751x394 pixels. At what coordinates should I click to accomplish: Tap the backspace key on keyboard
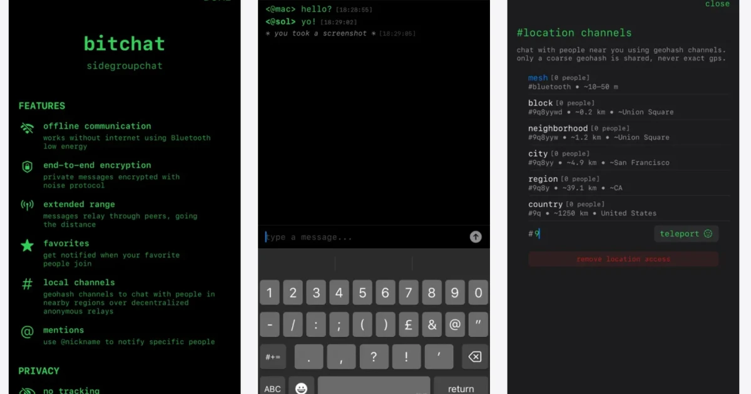pos(474,357)
